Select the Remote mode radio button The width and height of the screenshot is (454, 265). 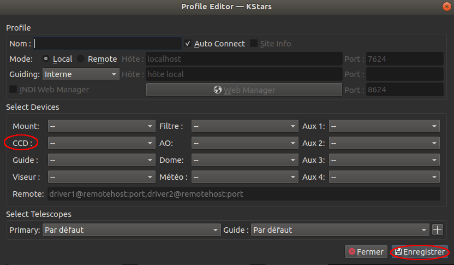(x=81, y=59)
